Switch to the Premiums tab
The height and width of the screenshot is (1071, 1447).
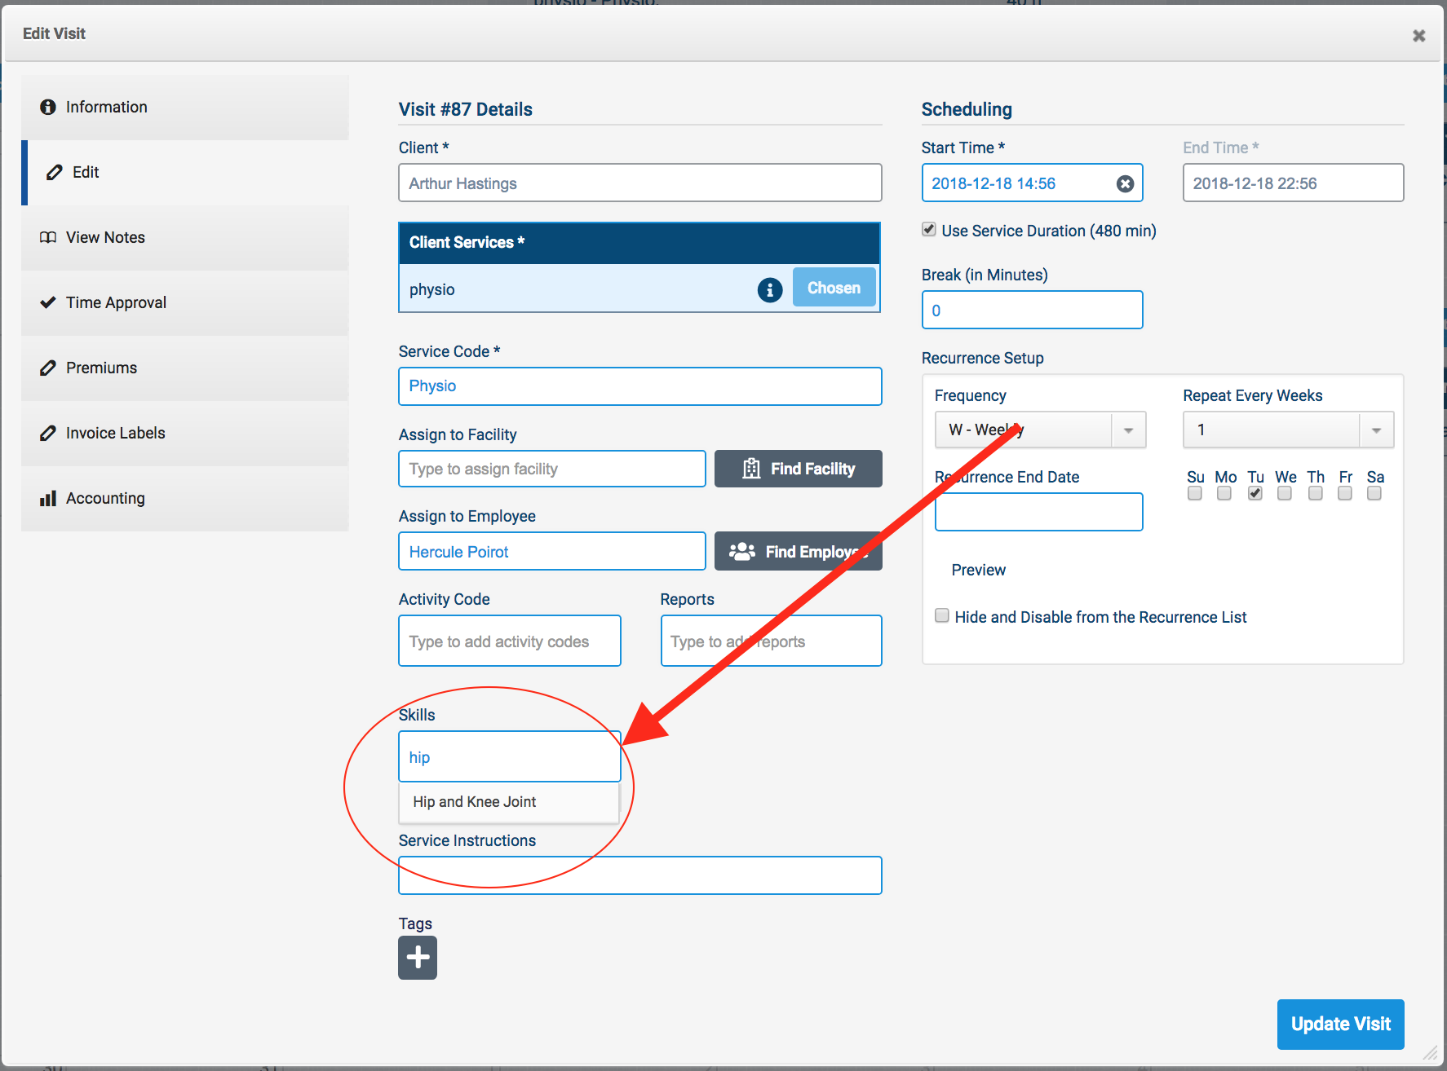[x=101, y=368]
